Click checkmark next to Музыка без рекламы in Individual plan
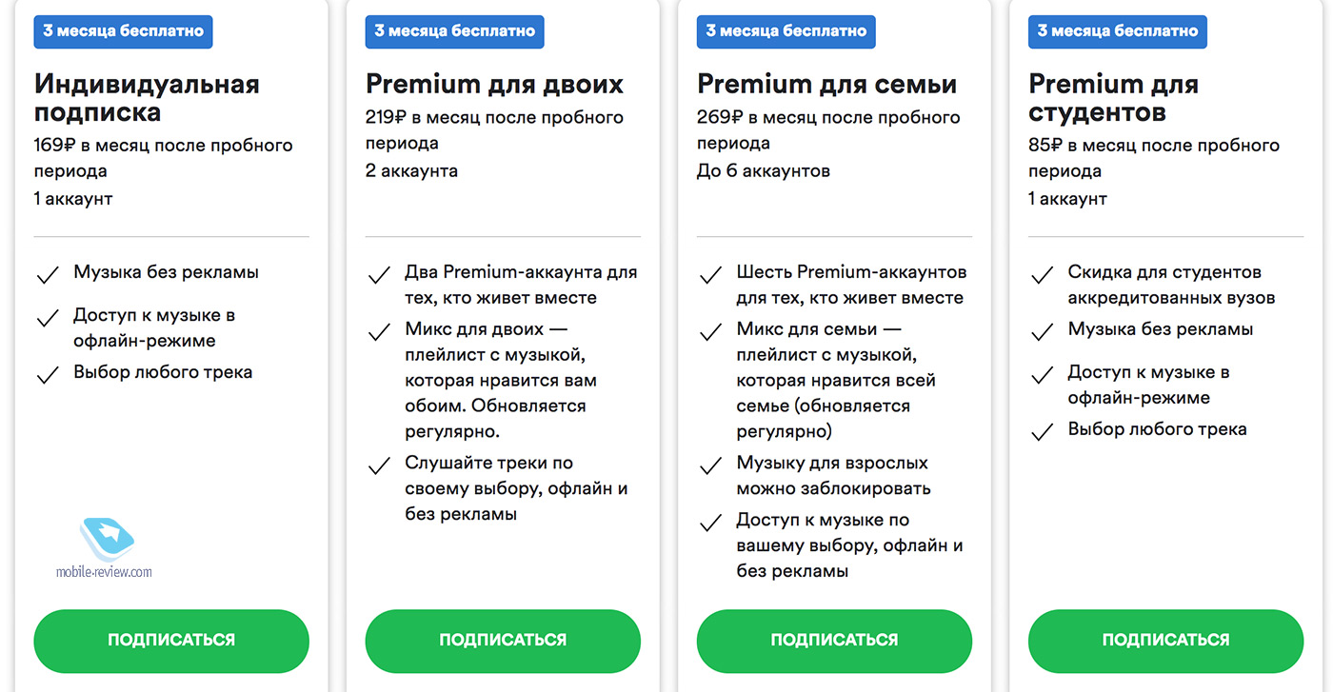Viewport: 1333px width, 692px height. pos(48,276)
